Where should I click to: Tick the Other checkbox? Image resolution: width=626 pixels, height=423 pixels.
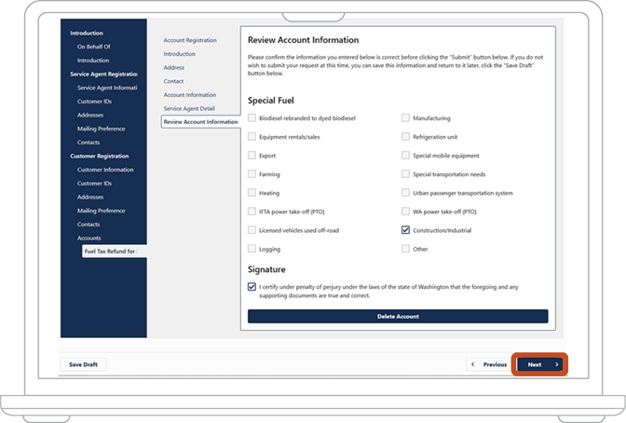point(405,249)
